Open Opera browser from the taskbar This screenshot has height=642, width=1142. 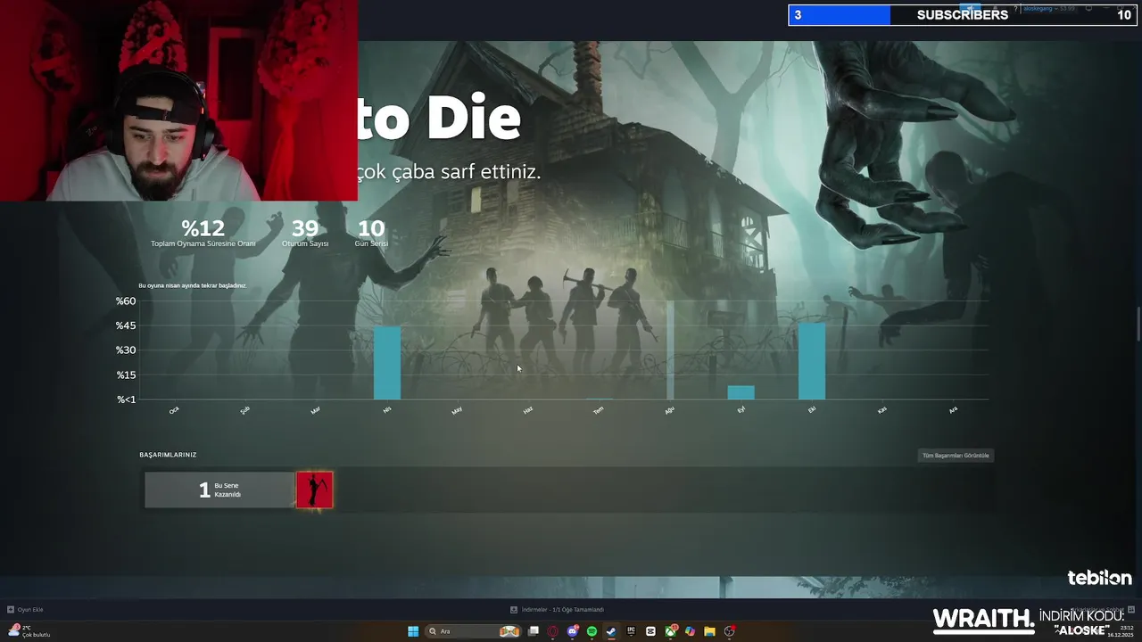pos(553,631)
